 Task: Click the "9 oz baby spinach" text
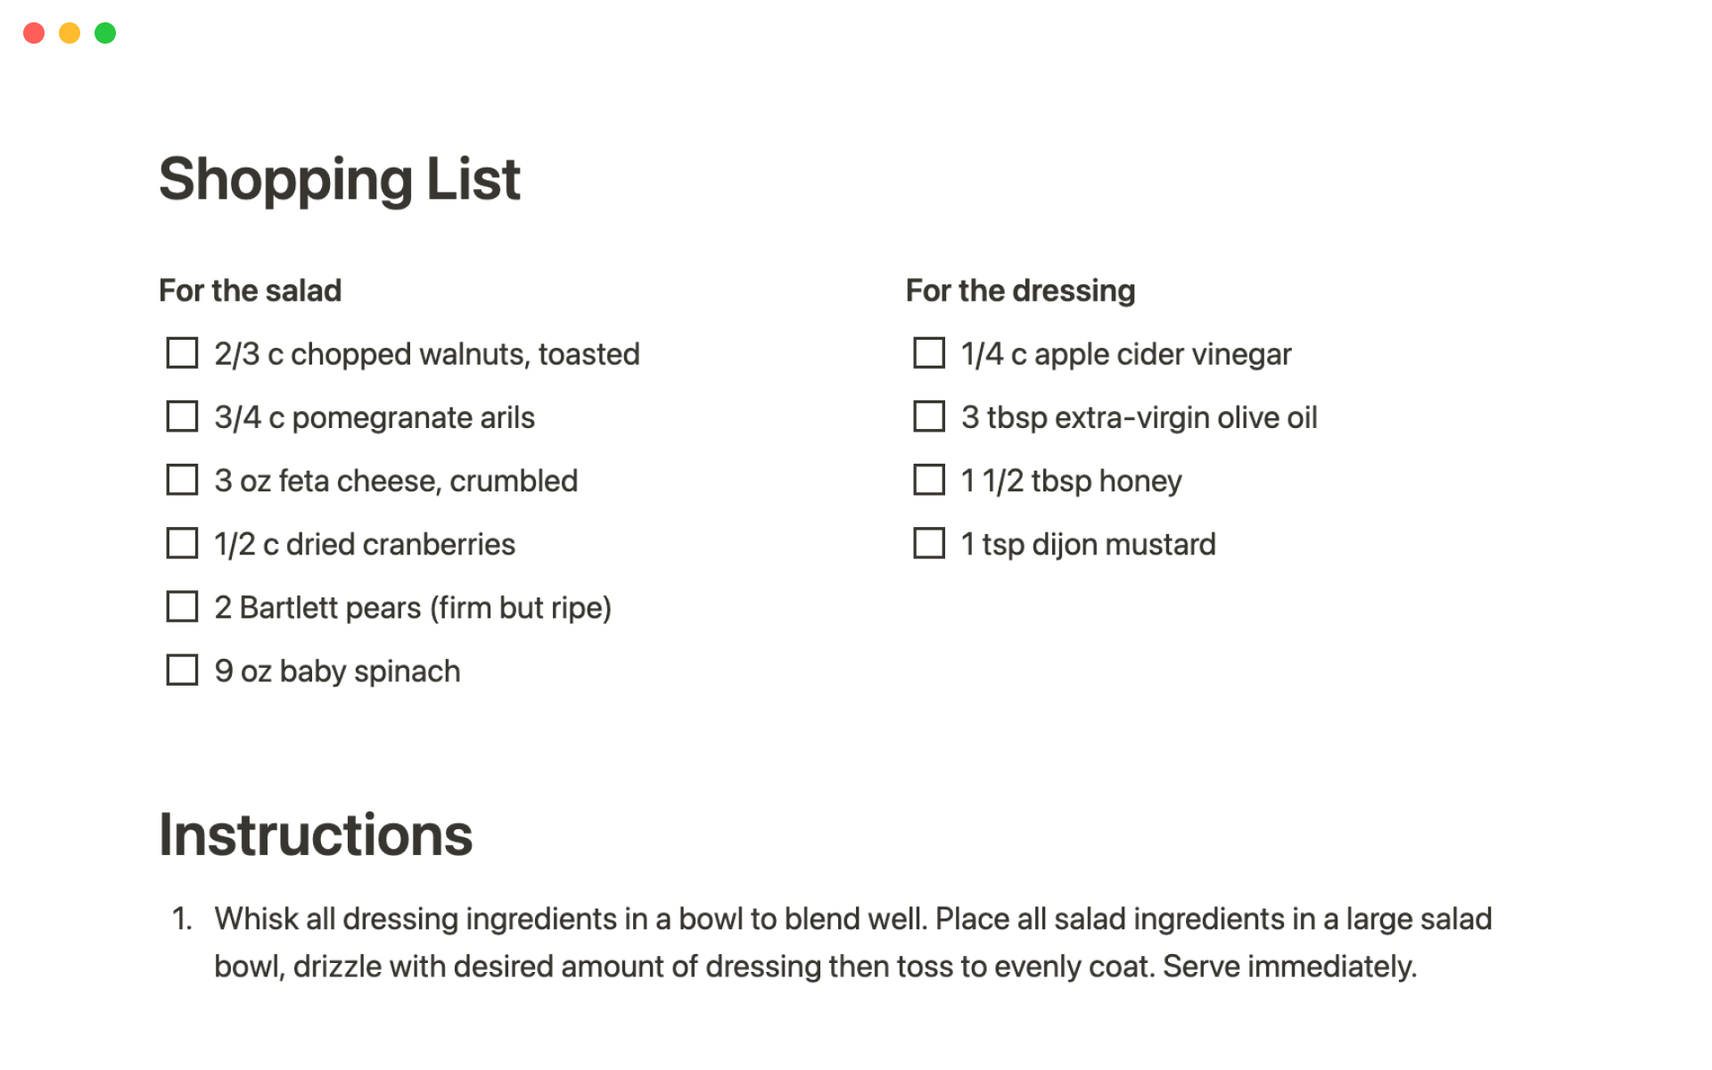point(337,671)
